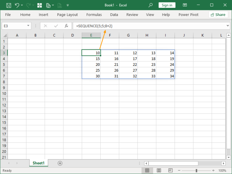This screenshot has width=232, height=174.
Task: Open the Undo history dropdown arrow
Action: [22, 5]
